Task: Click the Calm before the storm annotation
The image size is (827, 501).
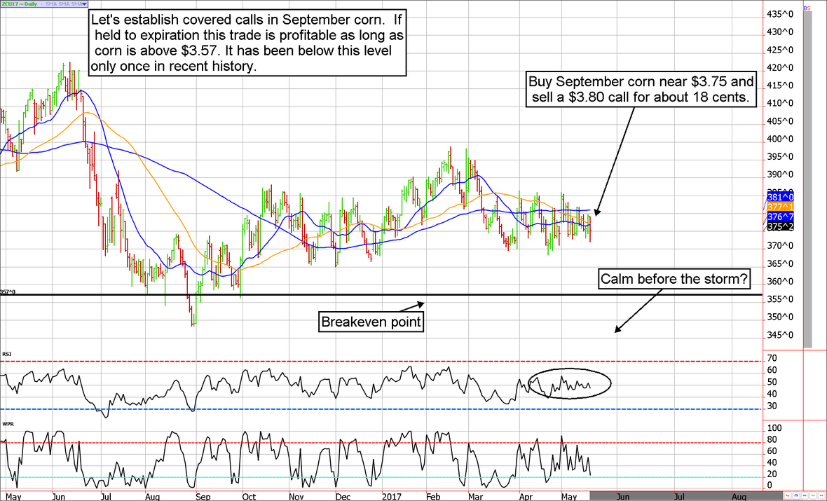Action: click(674, 278)
